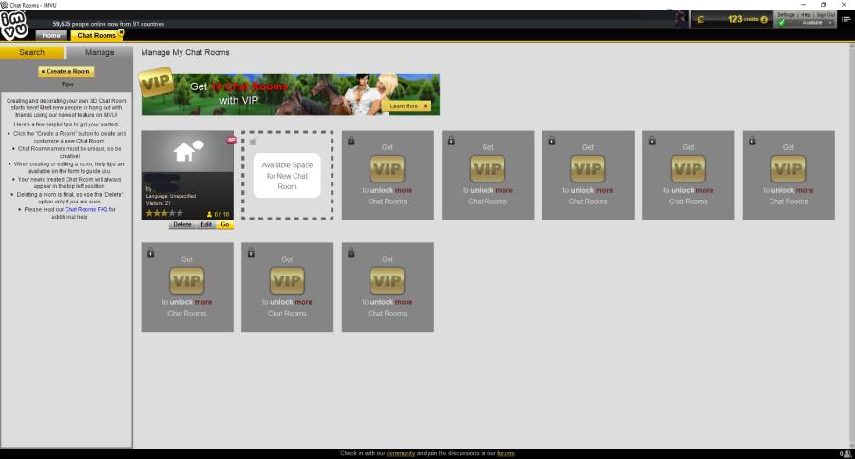Click the occupancy person icon 0/10
Screen dimensions: 855x459
[x=209, y=215]
